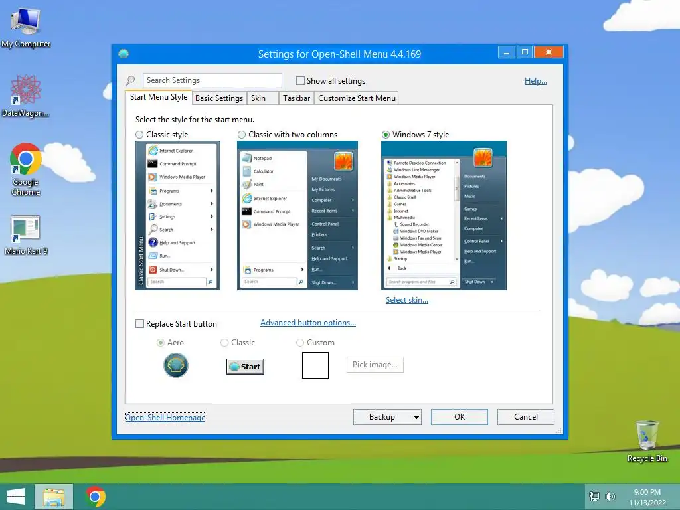Open the Windows Start button on taskbar
The height and width of the screenshot is (510, 680).
pos(16,497)
